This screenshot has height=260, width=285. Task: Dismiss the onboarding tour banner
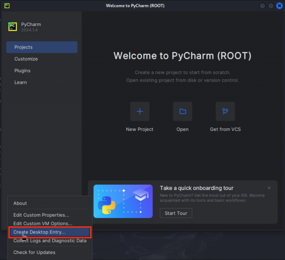(x=269, y=188)
